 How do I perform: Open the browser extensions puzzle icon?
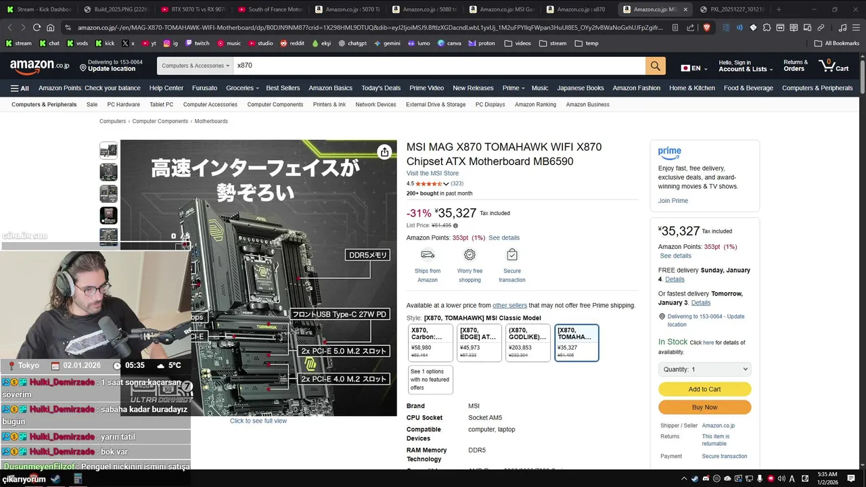tap(767, 28)
